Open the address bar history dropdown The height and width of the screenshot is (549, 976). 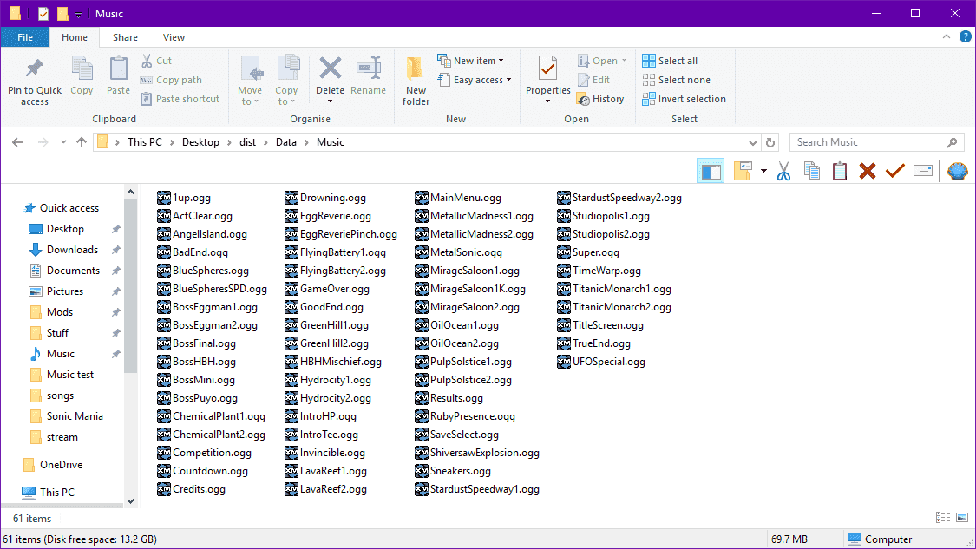[752, 142]
